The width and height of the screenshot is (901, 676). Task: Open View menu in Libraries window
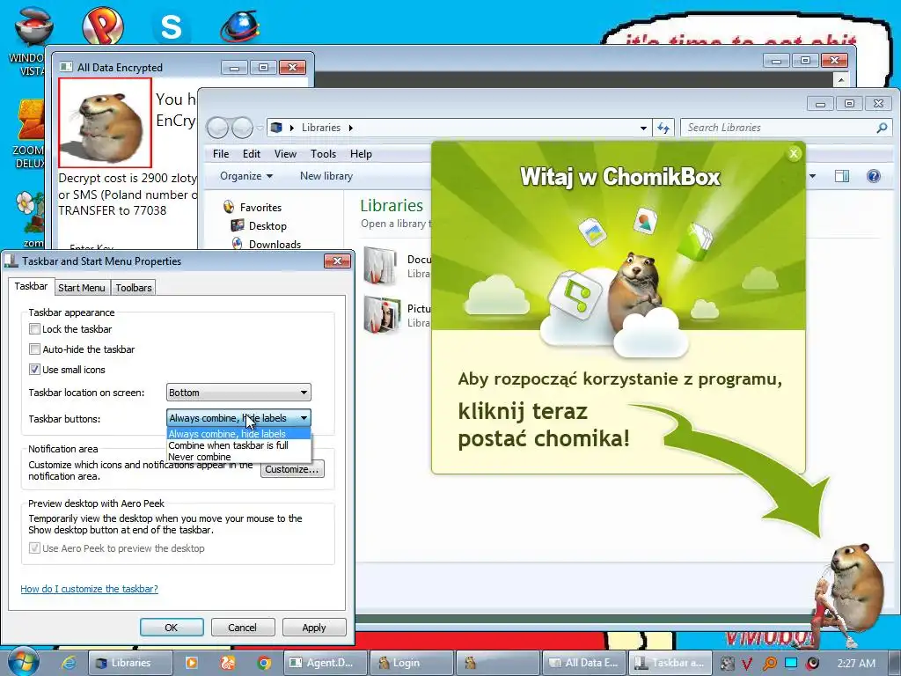[285, 153]
